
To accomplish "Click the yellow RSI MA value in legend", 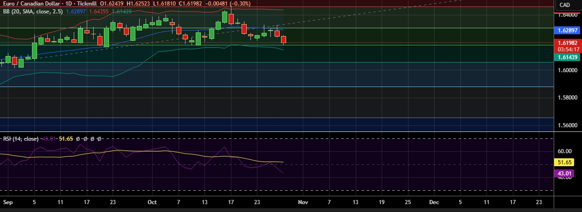I will click(67, 138).
